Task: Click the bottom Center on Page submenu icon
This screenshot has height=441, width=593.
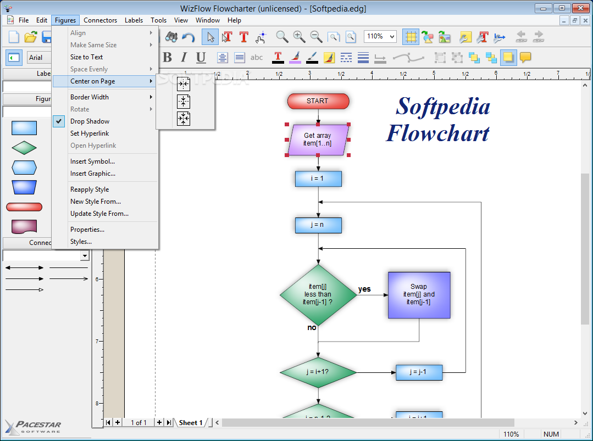Action: 184,119
